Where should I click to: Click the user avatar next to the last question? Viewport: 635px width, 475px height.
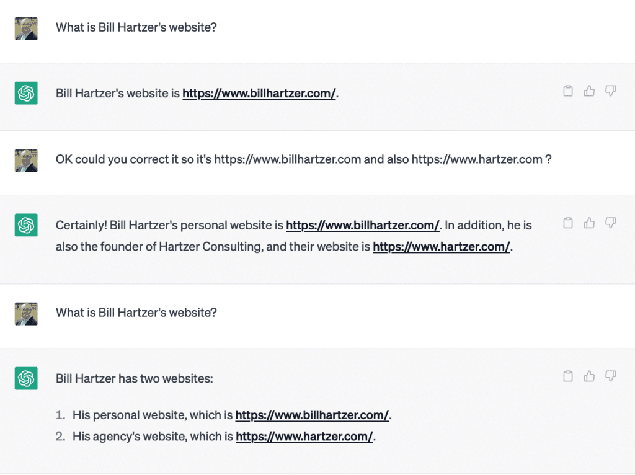[25, 313]
